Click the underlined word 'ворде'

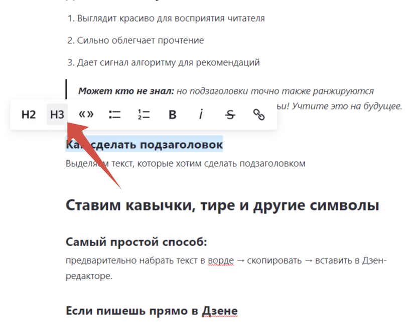click(220, 261)
